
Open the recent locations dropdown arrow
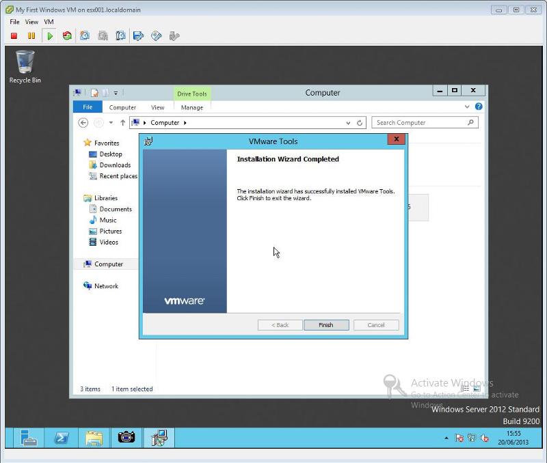point(111,123)
